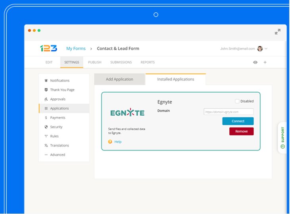This screenshot has height=214, width=290.
Task: Switch to the SUBMISSIONS tab
Action: click(121, 62)
